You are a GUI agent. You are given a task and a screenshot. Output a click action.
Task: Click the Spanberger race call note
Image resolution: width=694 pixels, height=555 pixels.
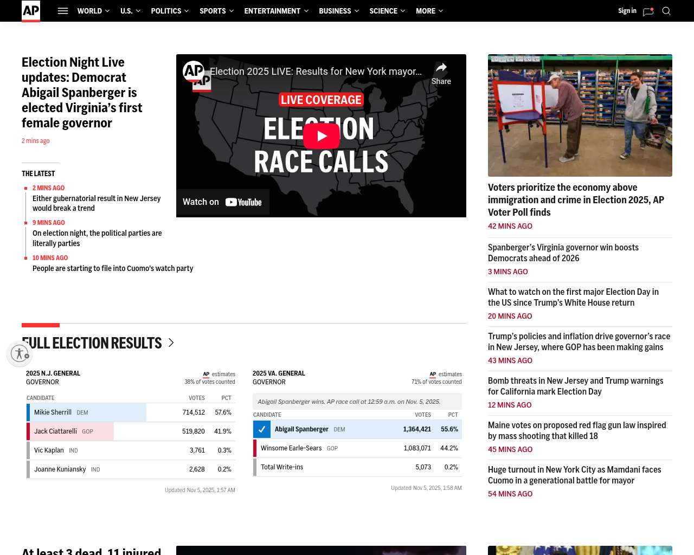pos(357,402)
